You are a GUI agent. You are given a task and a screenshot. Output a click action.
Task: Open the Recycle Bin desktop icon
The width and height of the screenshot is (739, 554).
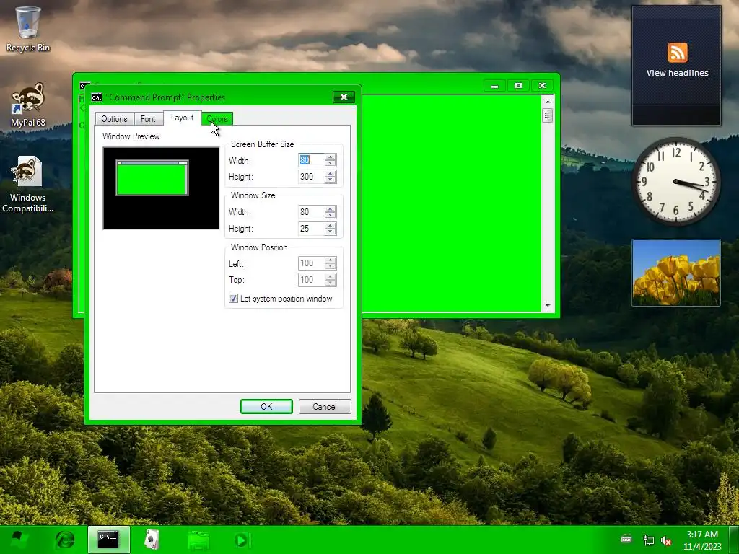coord(28,29)
